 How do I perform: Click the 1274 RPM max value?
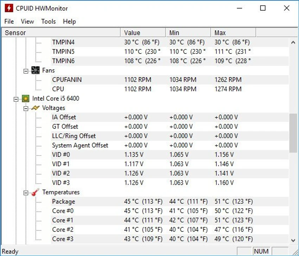228,89
